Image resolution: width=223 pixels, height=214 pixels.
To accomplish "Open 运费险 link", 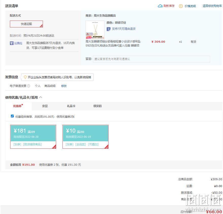I will click(18, 43).
